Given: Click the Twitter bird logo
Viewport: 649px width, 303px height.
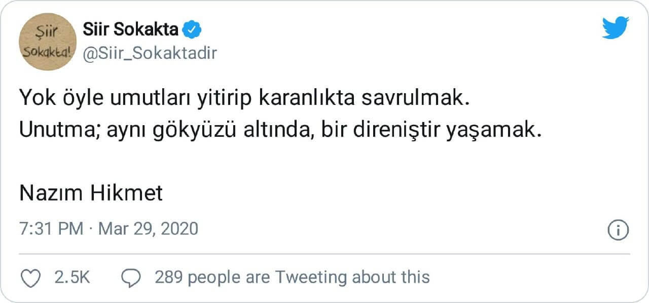Looking at the screenshot, I should click(x=616, y=27).
